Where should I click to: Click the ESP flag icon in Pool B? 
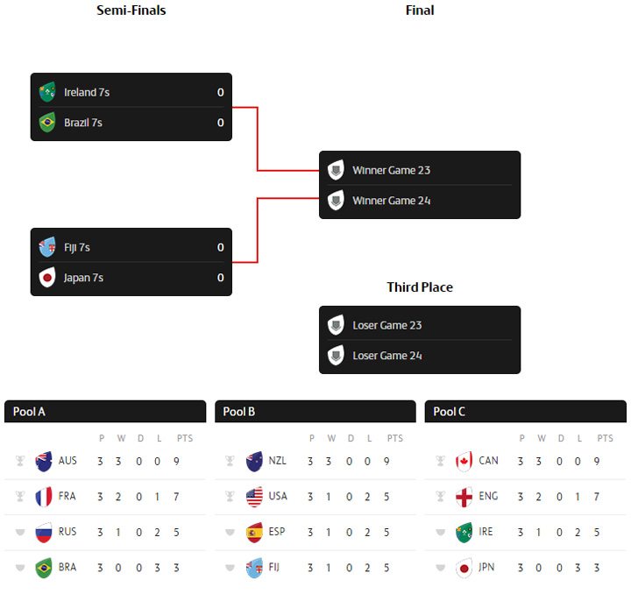pos(254,532)
